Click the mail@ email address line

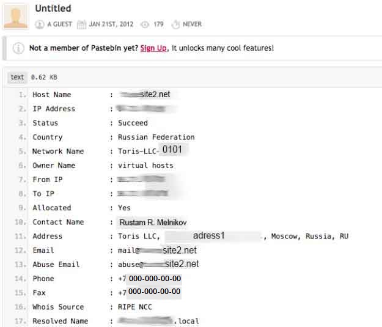pos(157,250)
